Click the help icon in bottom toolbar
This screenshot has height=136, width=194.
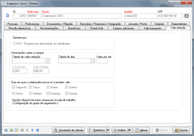coord(6,130)
